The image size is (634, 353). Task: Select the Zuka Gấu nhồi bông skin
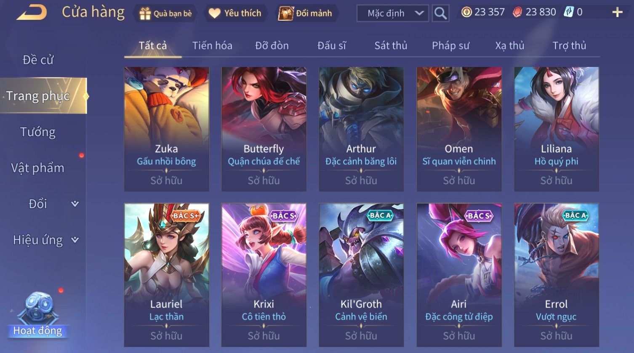coord(167,129)
